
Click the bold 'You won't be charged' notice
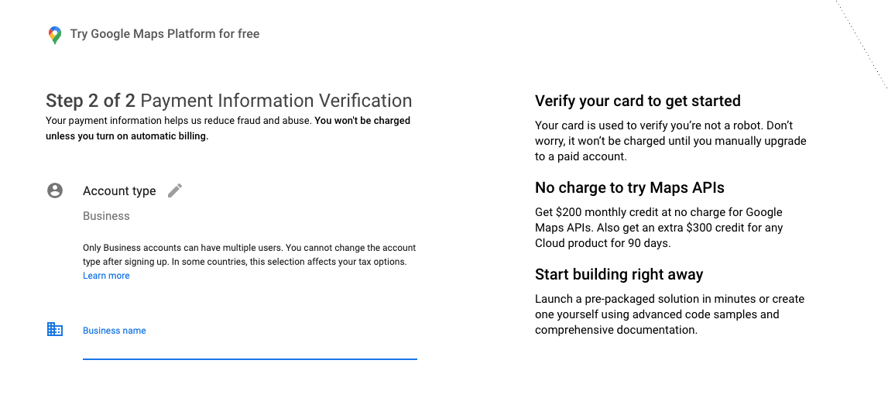click(228, 129)
